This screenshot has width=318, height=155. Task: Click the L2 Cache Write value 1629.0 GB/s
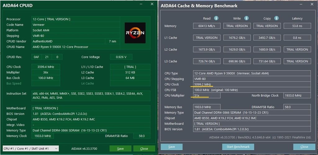pyautogui.click(x=237, y=49)
